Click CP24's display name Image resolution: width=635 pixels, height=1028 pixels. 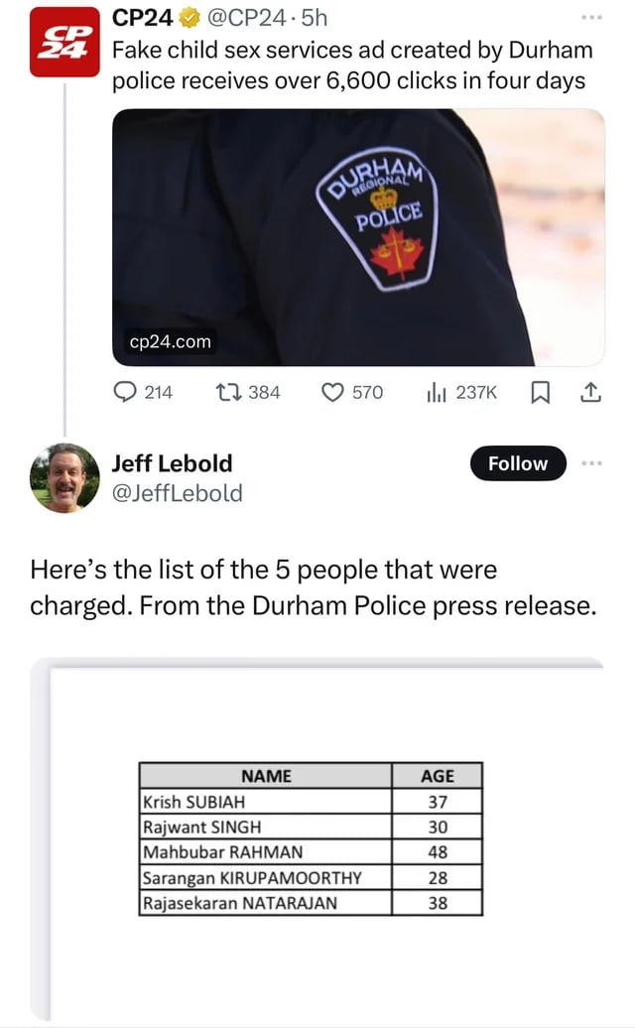[x=143, y=16]
